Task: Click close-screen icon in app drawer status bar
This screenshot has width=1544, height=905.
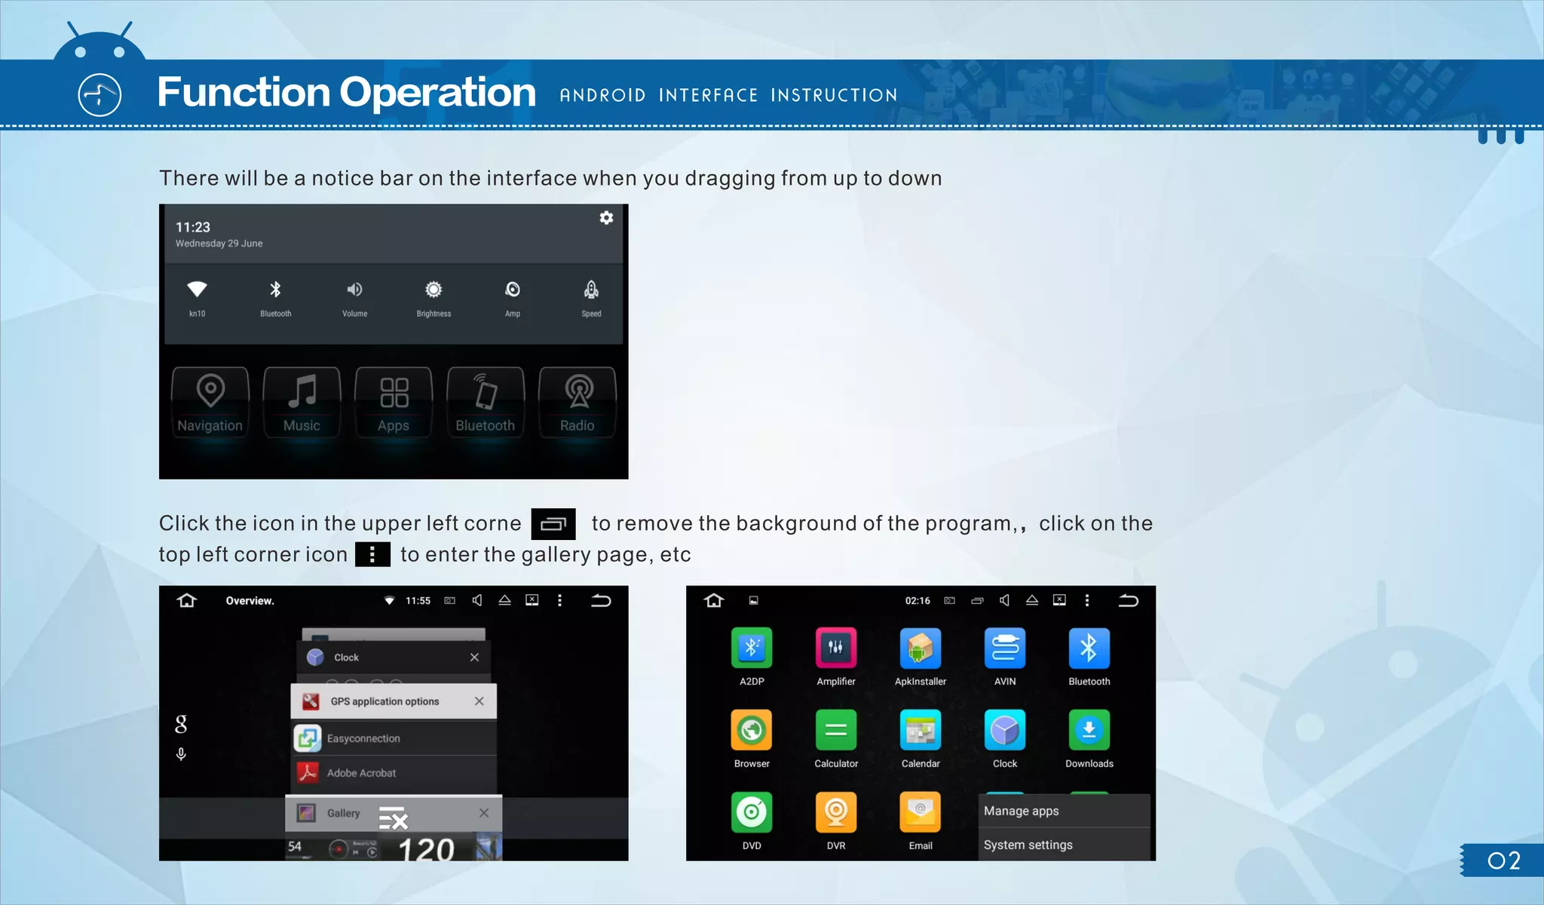Action: coord(1059,600)
